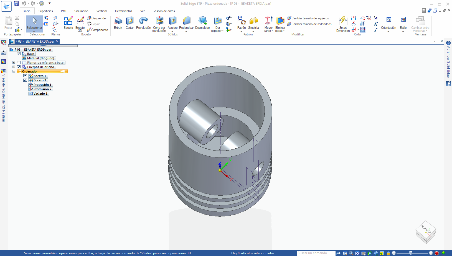
Task: Open the Herramientas ribbon tab
Action: [x=123, y=11]
